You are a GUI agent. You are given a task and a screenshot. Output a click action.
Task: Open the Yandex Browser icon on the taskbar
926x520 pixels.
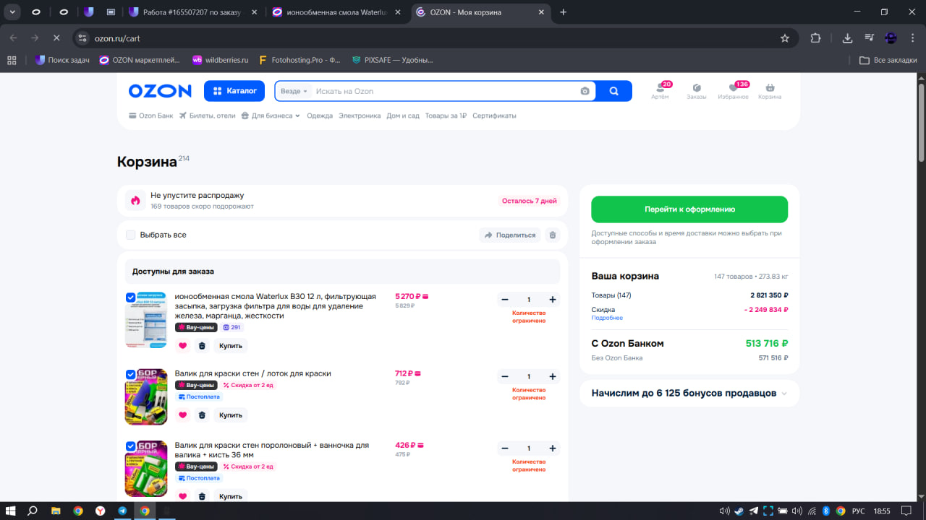tap(100, 511)
